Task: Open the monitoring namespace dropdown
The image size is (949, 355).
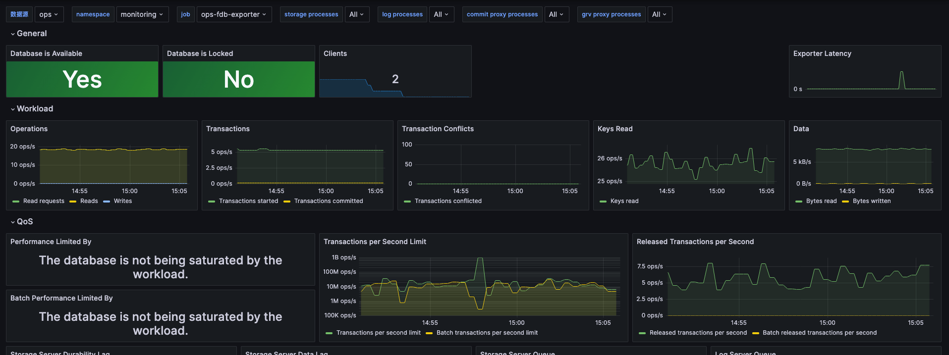Action: pyautogui.click(x=142, y=14)
